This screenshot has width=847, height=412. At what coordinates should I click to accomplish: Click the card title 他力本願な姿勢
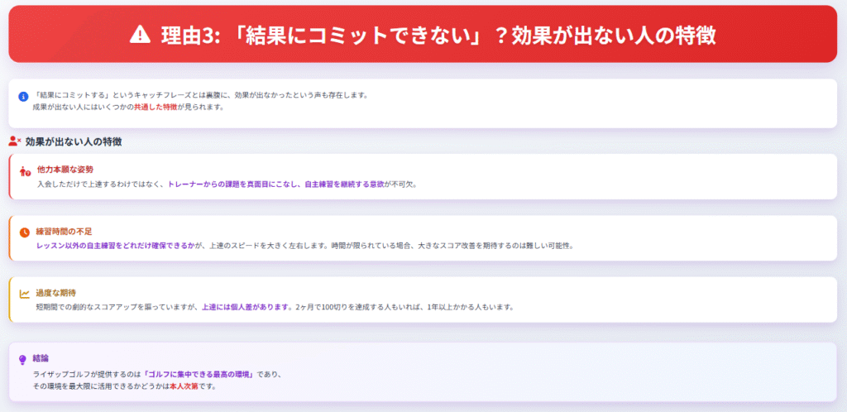tap(65, 170)
